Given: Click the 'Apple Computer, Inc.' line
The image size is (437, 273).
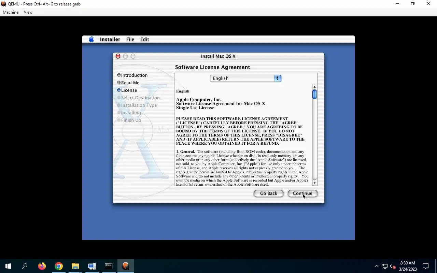Looking at the screenshot, I should pyautogui.click(x=199, y=99).
